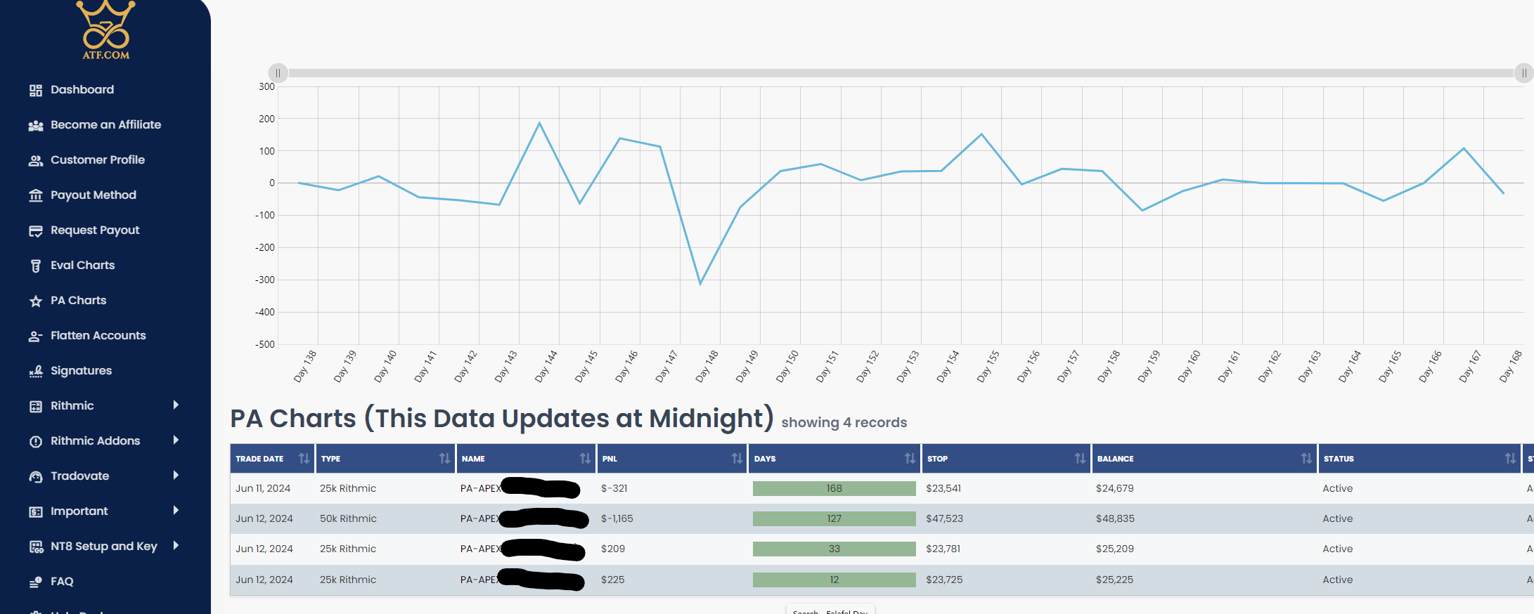
Task: Select the Jun 11, 2024 25k Rithmic row
Action: [x=882, y=488]
